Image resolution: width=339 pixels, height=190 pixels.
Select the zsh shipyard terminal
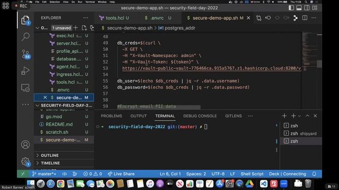[300, 134]
